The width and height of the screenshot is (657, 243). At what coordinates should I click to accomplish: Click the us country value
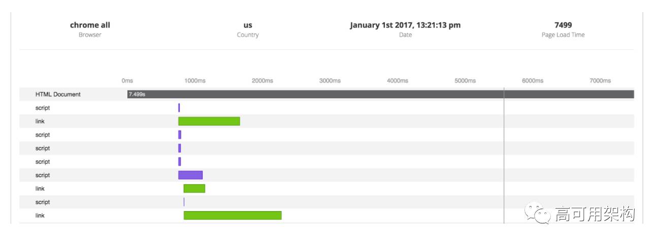[248, 25]
